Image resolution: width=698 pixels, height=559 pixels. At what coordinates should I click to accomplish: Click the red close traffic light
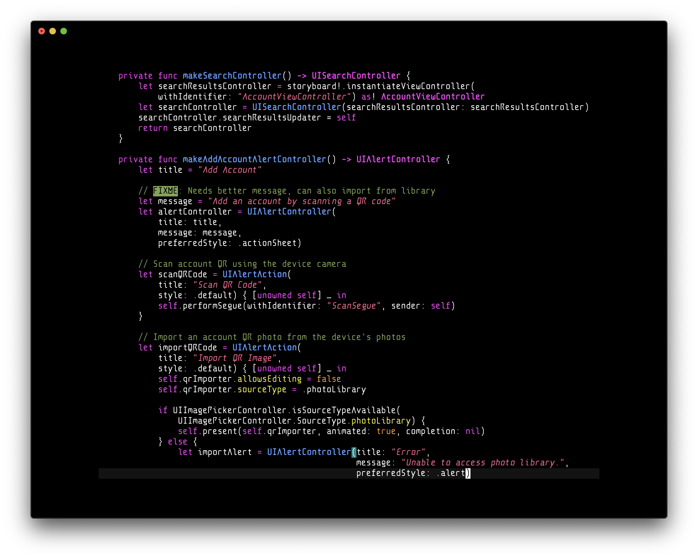pyautogui.click(x=42, y=31)
